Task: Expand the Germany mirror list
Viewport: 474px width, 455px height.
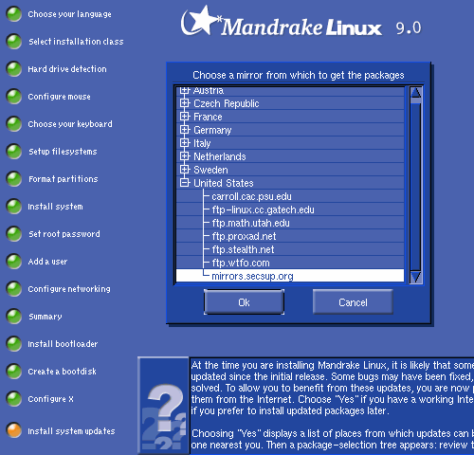Action: pos(185,130)
